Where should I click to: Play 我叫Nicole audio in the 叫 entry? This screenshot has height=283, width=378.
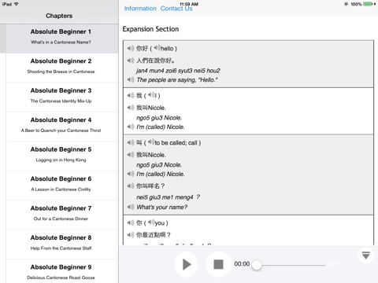tap(131, 155)
